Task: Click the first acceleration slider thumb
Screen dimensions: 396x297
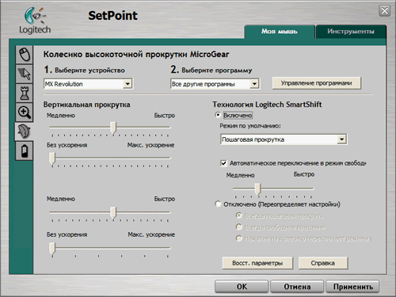Action: [52, 158]
